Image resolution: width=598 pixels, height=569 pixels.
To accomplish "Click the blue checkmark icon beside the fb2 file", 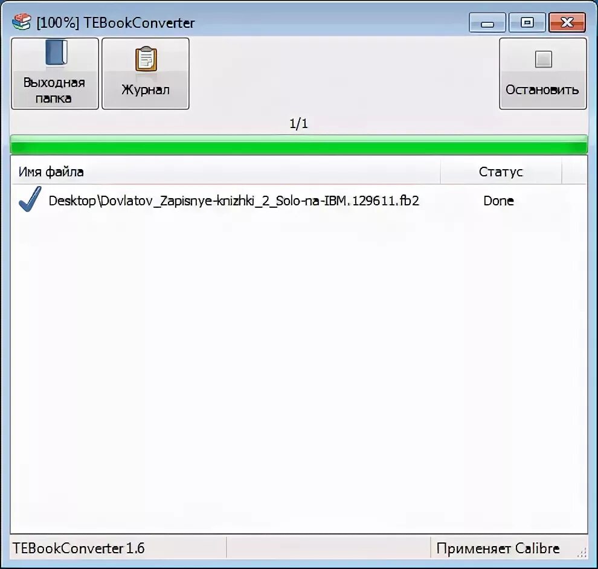I will click(30, 199).
